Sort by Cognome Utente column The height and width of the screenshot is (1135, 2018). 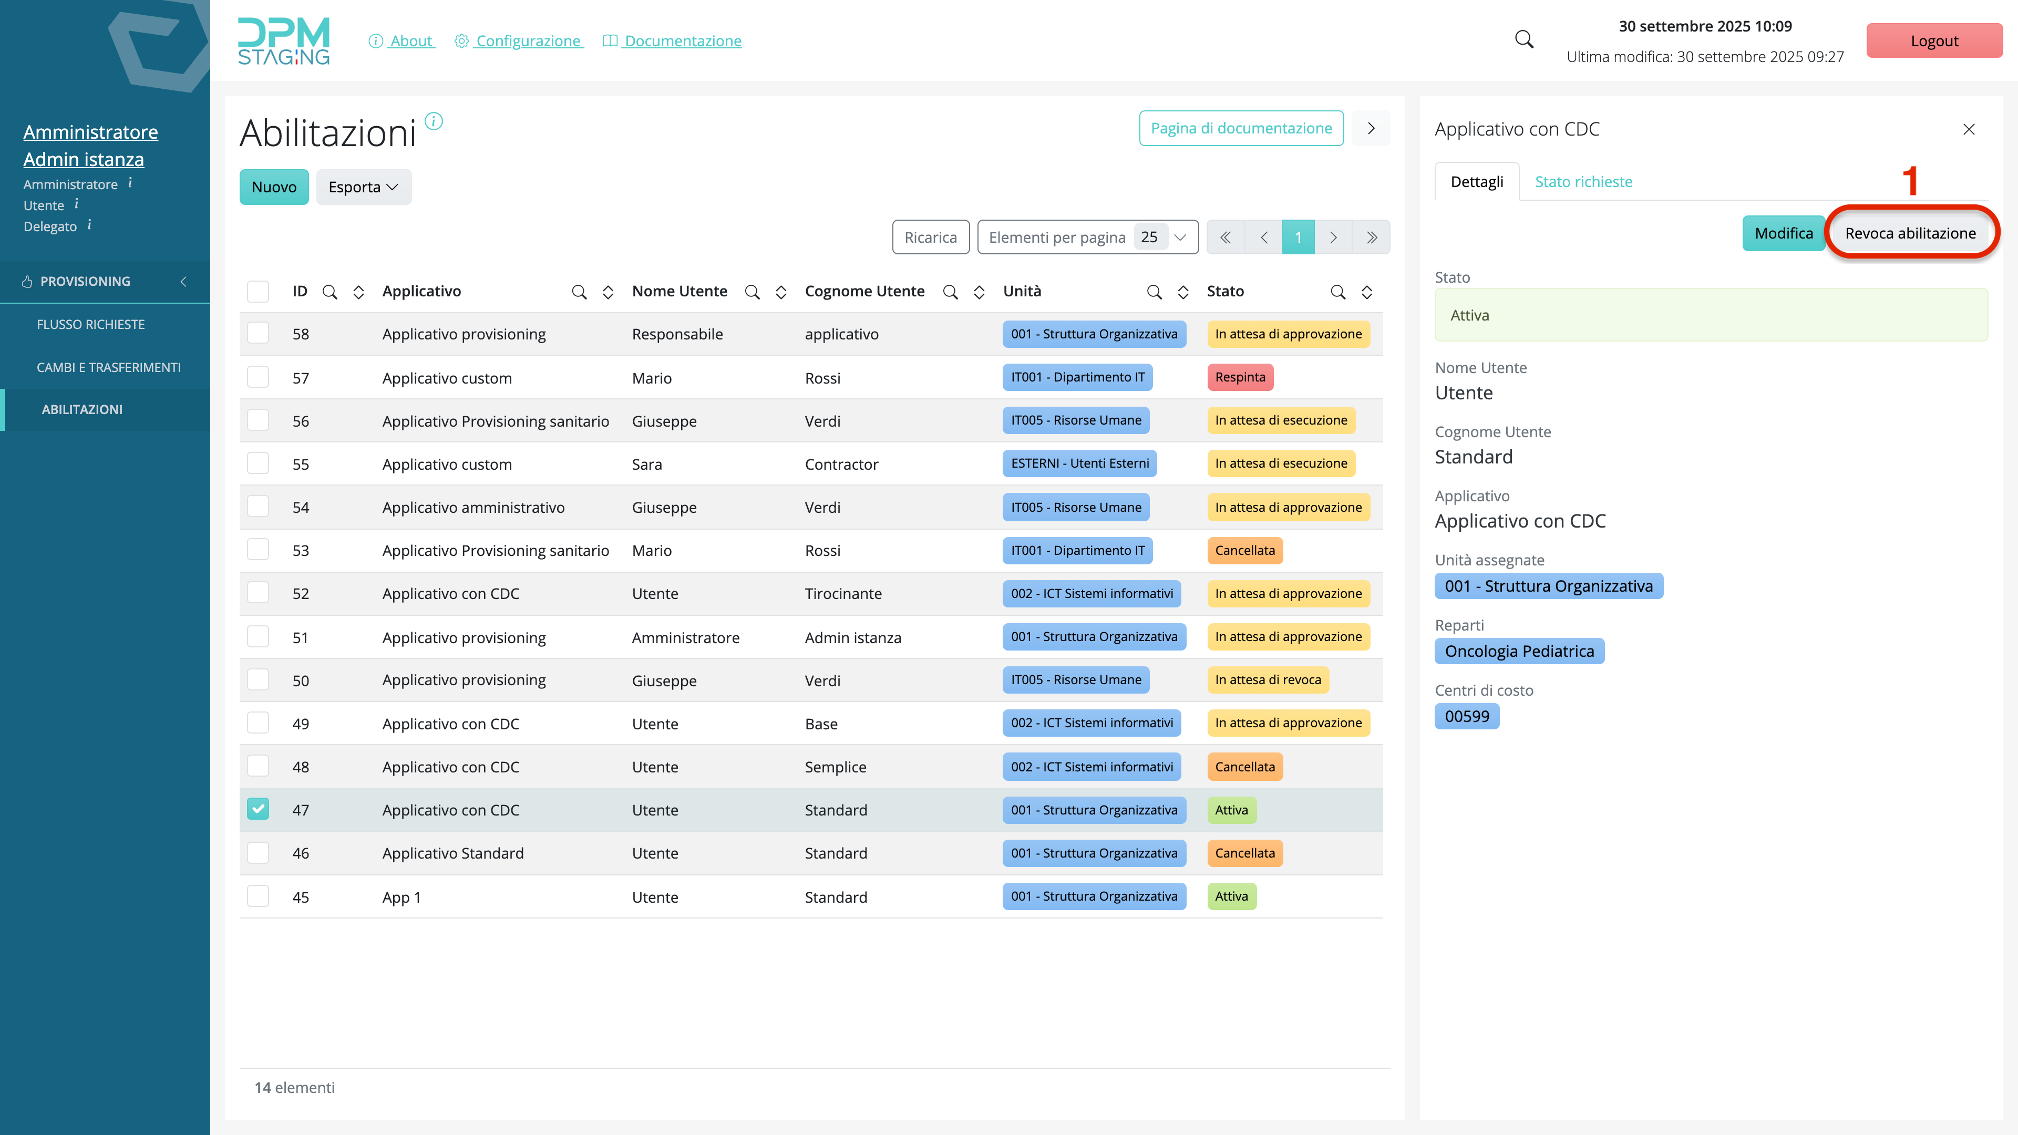(x=979, y=292)
